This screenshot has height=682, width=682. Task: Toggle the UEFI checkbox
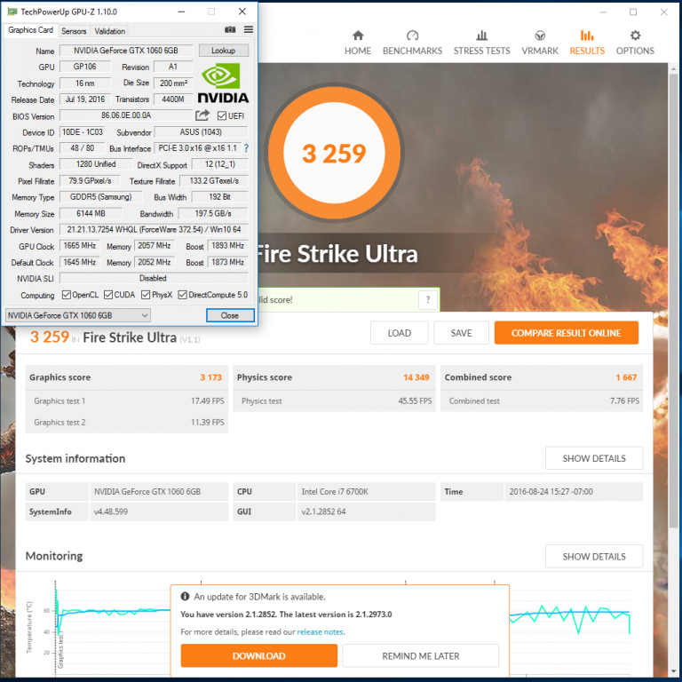(222, 115)
